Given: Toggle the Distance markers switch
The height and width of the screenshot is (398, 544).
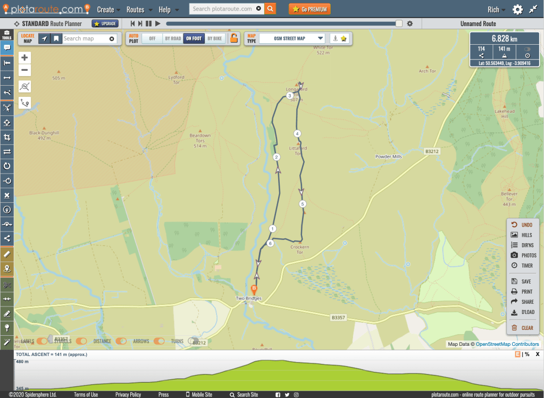Looking at the screenshot, I should [121, 341].
